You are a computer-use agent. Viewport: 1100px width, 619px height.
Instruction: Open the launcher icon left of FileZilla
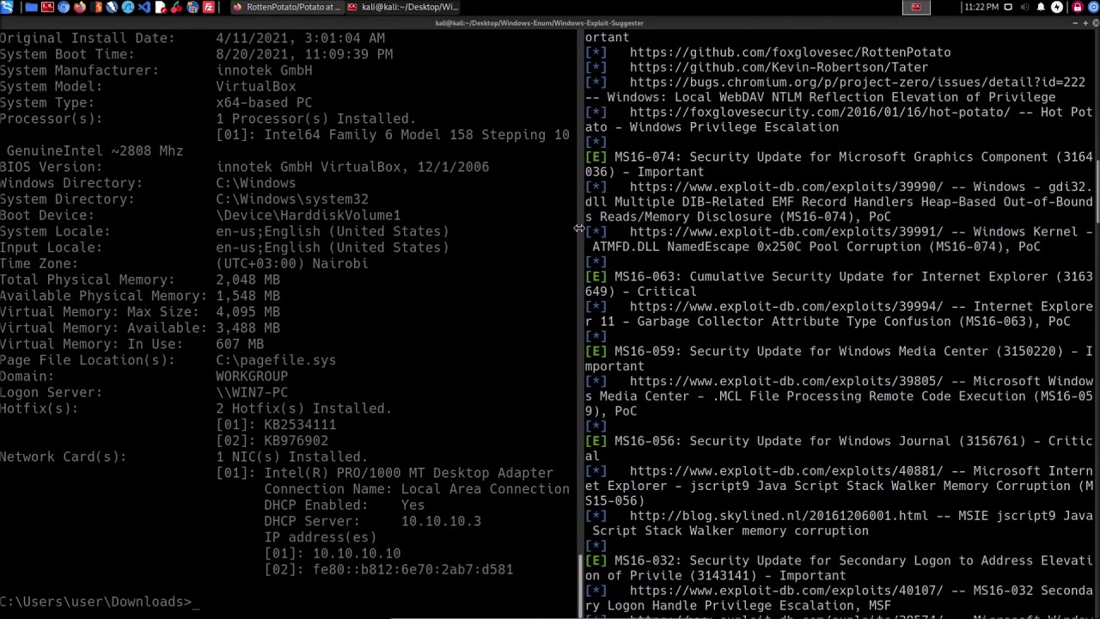192,7
